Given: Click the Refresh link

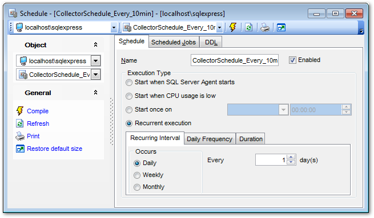Looking at the screenshot, I should pos(38,124).
